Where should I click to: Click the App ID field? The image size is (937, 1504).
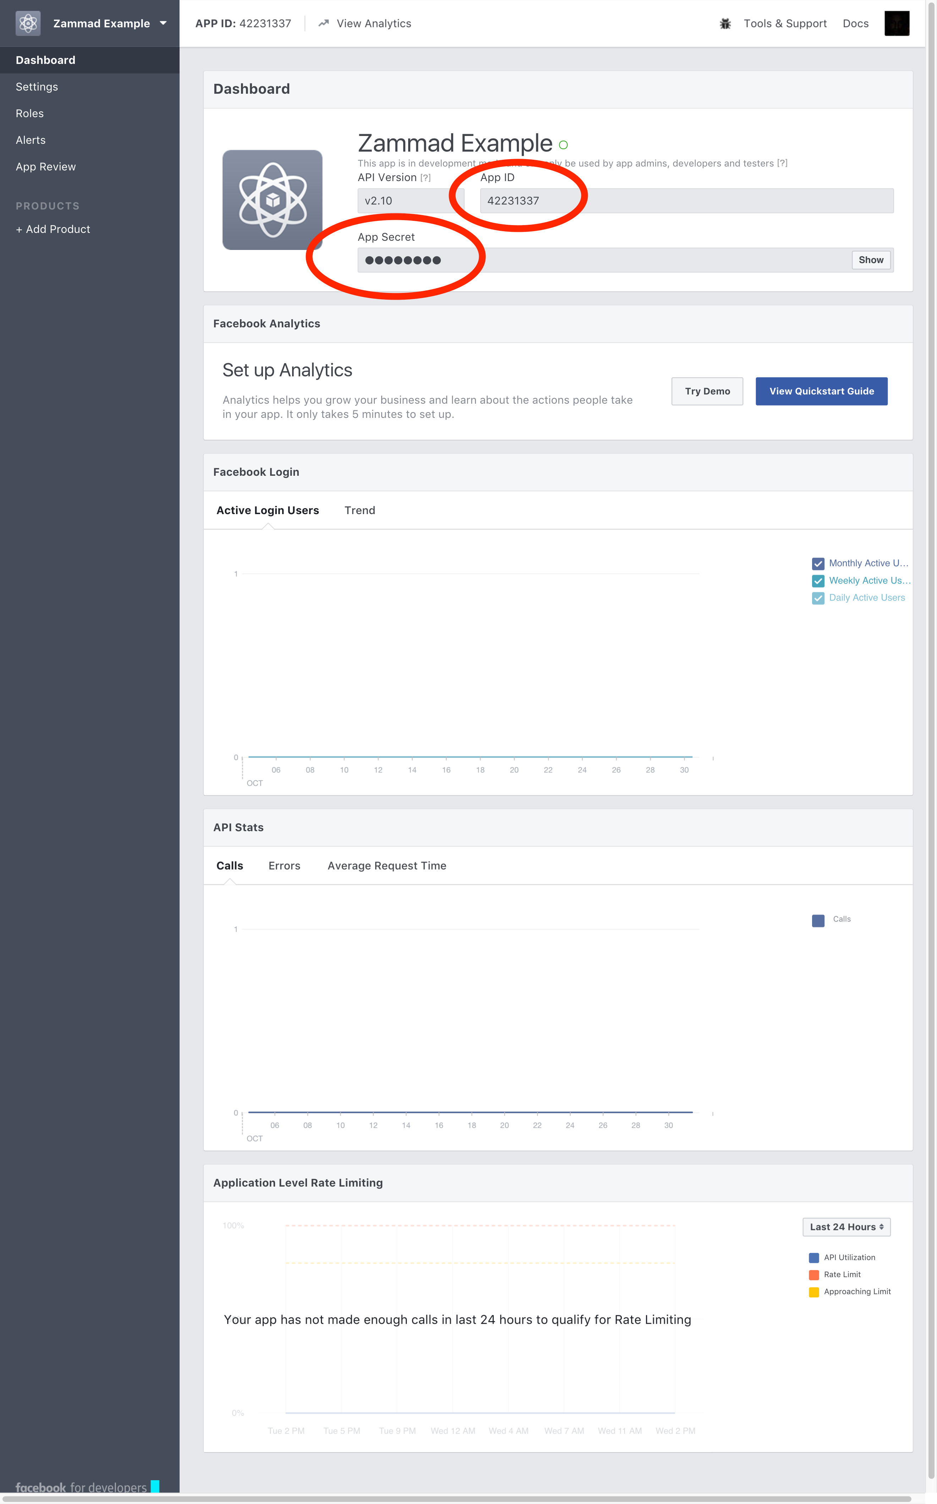click(x=687, y=201)
